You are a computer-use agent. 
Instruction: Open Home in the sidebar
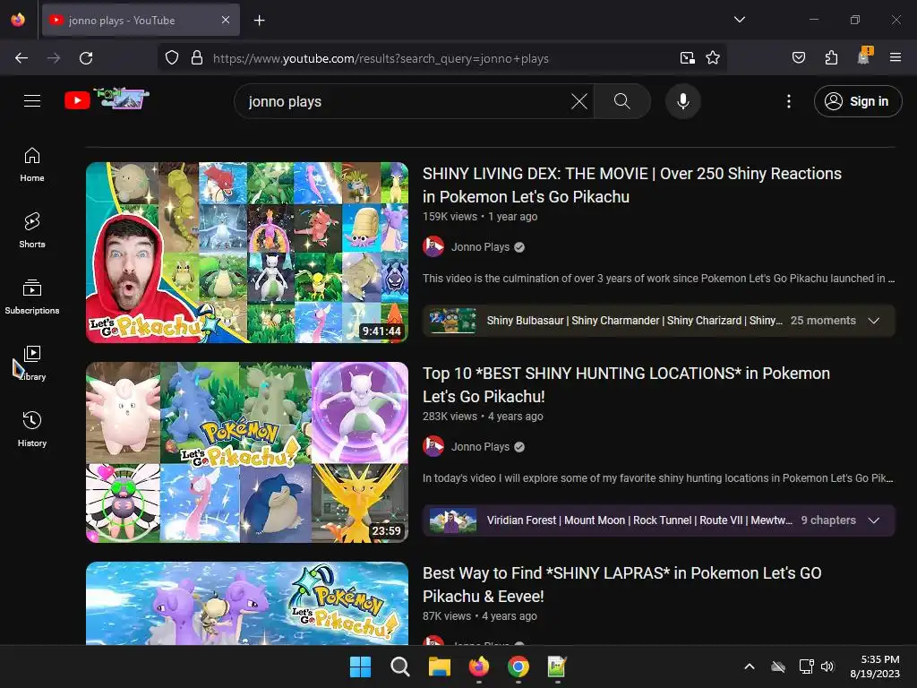click(x=32, y=165)
